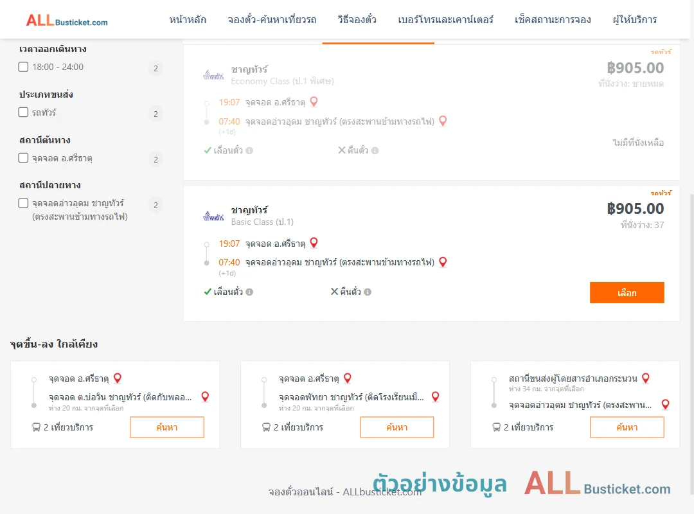This screenshot has width=694, height=514.
Task: Click bus icon in the กระนวน nearby card
Action: coord(497,427)
